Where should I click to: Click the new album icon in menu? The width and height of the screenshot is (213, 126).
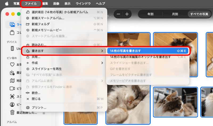coord(28,12)
